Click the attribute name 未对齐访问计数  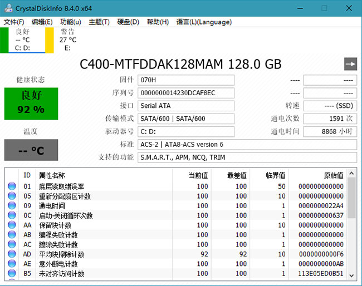(61, 274)
